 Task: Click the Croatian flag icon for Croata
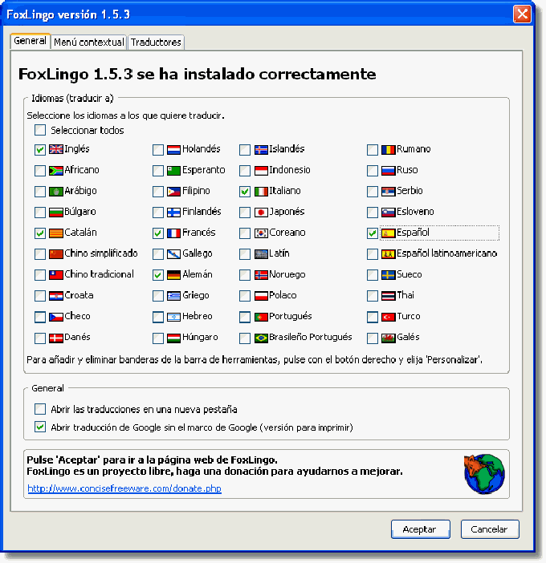point(55,296)
